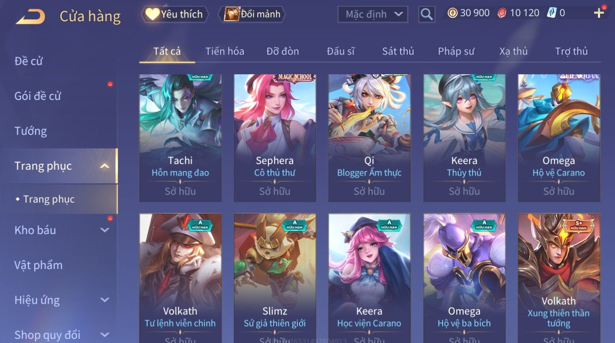The width and height of the screenshot is (615, 343).
Task: Expand the Kho báu sidebar section
Action: (105, 230)
